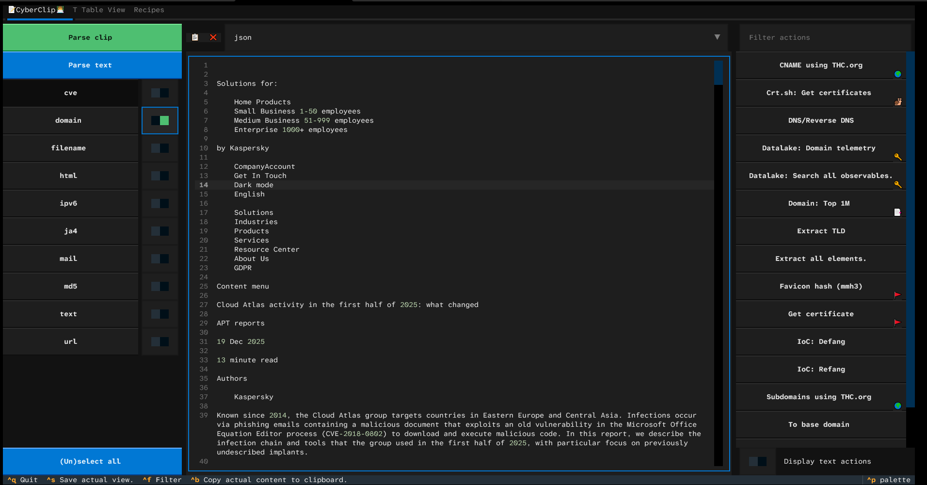This screenshot has height=485, width=927.
Task: Click red flag icon on Favicon hash
Action: (x=897, y=294)
